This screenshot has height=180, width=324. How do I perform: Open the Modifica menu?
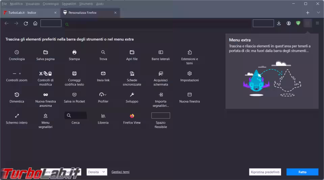pos(16,4)
